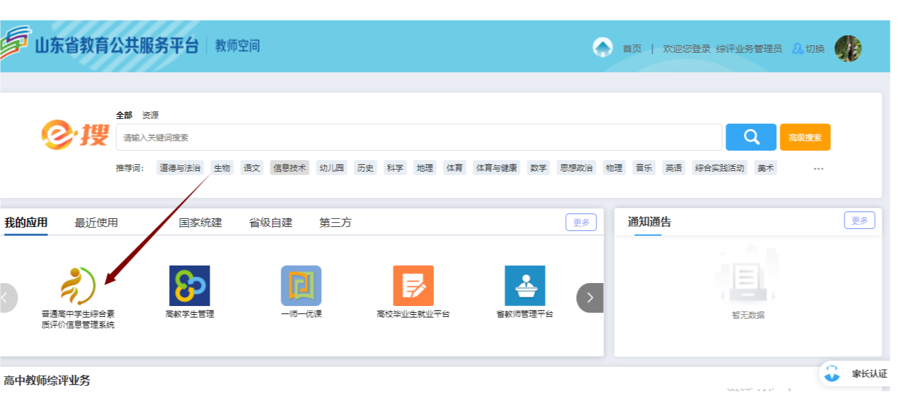This screenshot has width=904, height=410.
Task: Click the 高级搜索 button
Action: pos(805,137)
